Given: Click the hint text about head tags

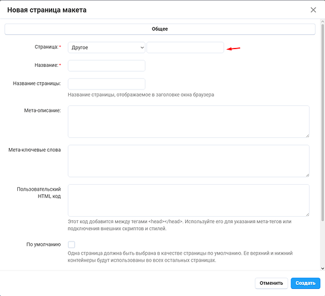Looking at the screenshot, I should (180, 225).
